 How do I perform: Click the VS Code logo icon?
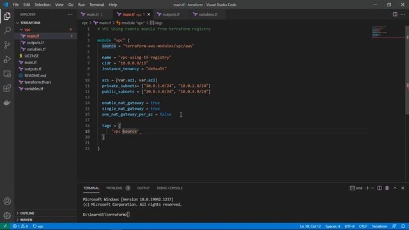coord(6,4)
